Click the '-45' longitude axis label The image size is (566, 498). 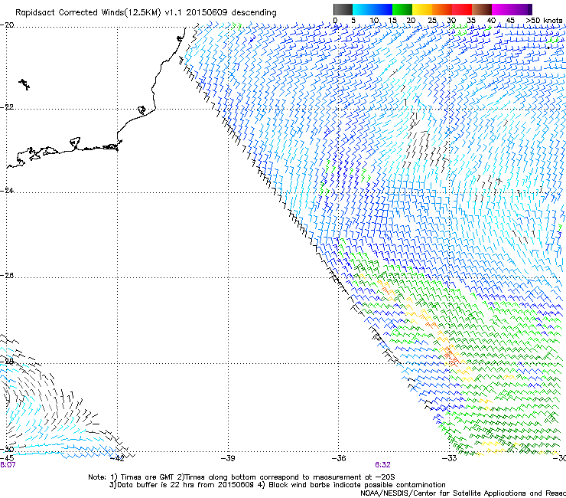tap(7, 458)
